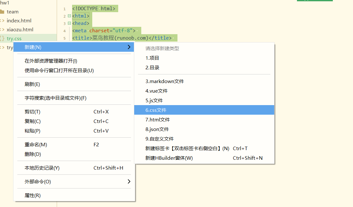Collapse the html tag fold marker on line 2
This screenshot has height=207, width=353.
pyautogui.click(x=69, y=16)
